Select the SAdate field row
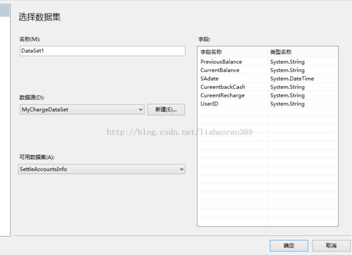352x255 pixels. [268, 79]
